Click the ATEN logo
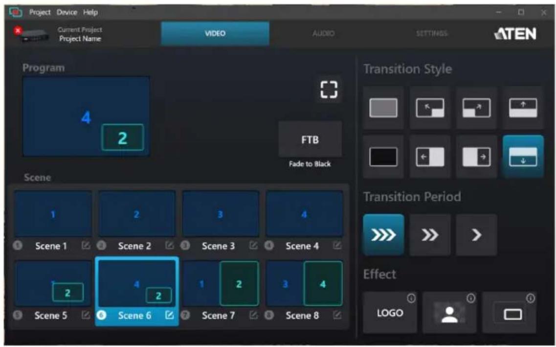This screenshot has width=556, height=347. pyautogui.click(x=515, y=34)
